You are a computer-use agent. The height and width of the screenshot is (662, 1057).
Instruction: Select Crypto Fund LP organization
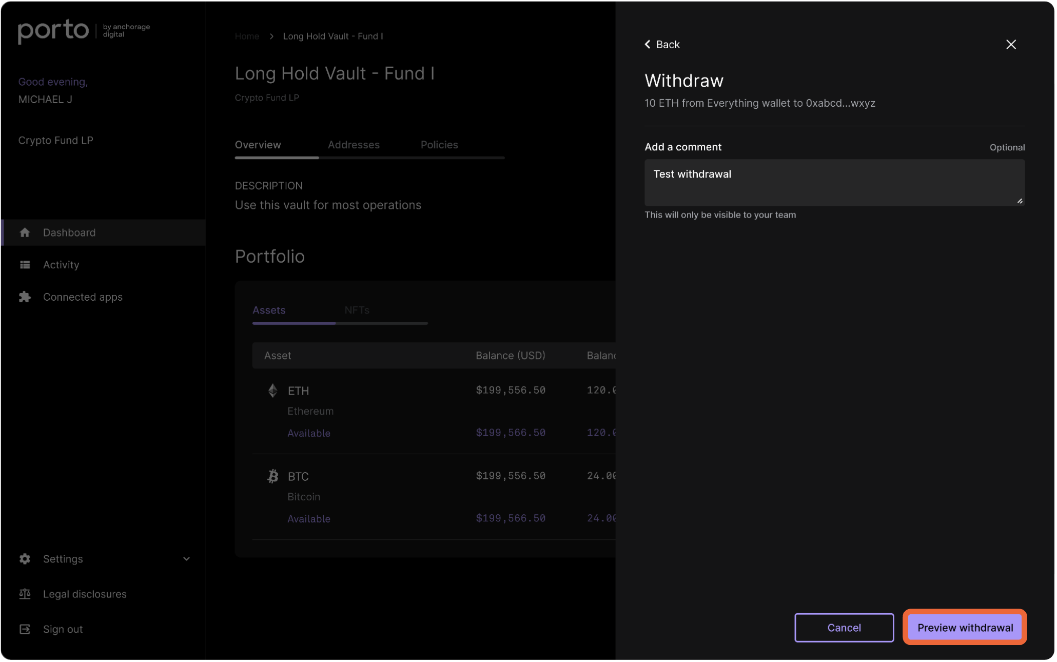(x=56, y=141)
